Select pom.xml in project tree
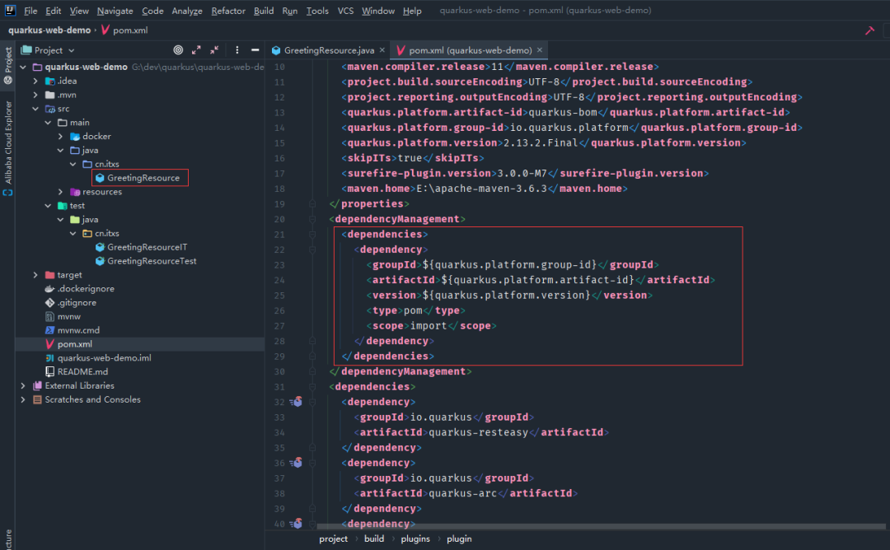This screenshot has height=550, width=890. (x=74, y=344)
